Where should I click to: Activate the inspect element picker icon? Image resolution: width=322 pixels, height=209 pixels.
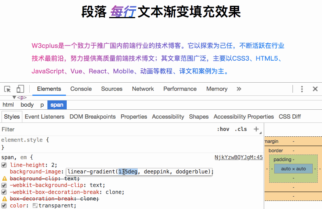tap(8, 89)
